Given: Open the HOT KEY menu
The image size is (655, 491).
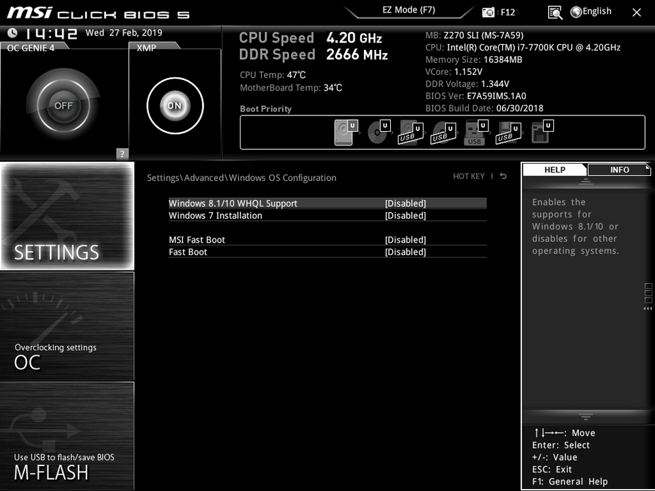Looking at the screenshot, I should click(x=468, y=176).
